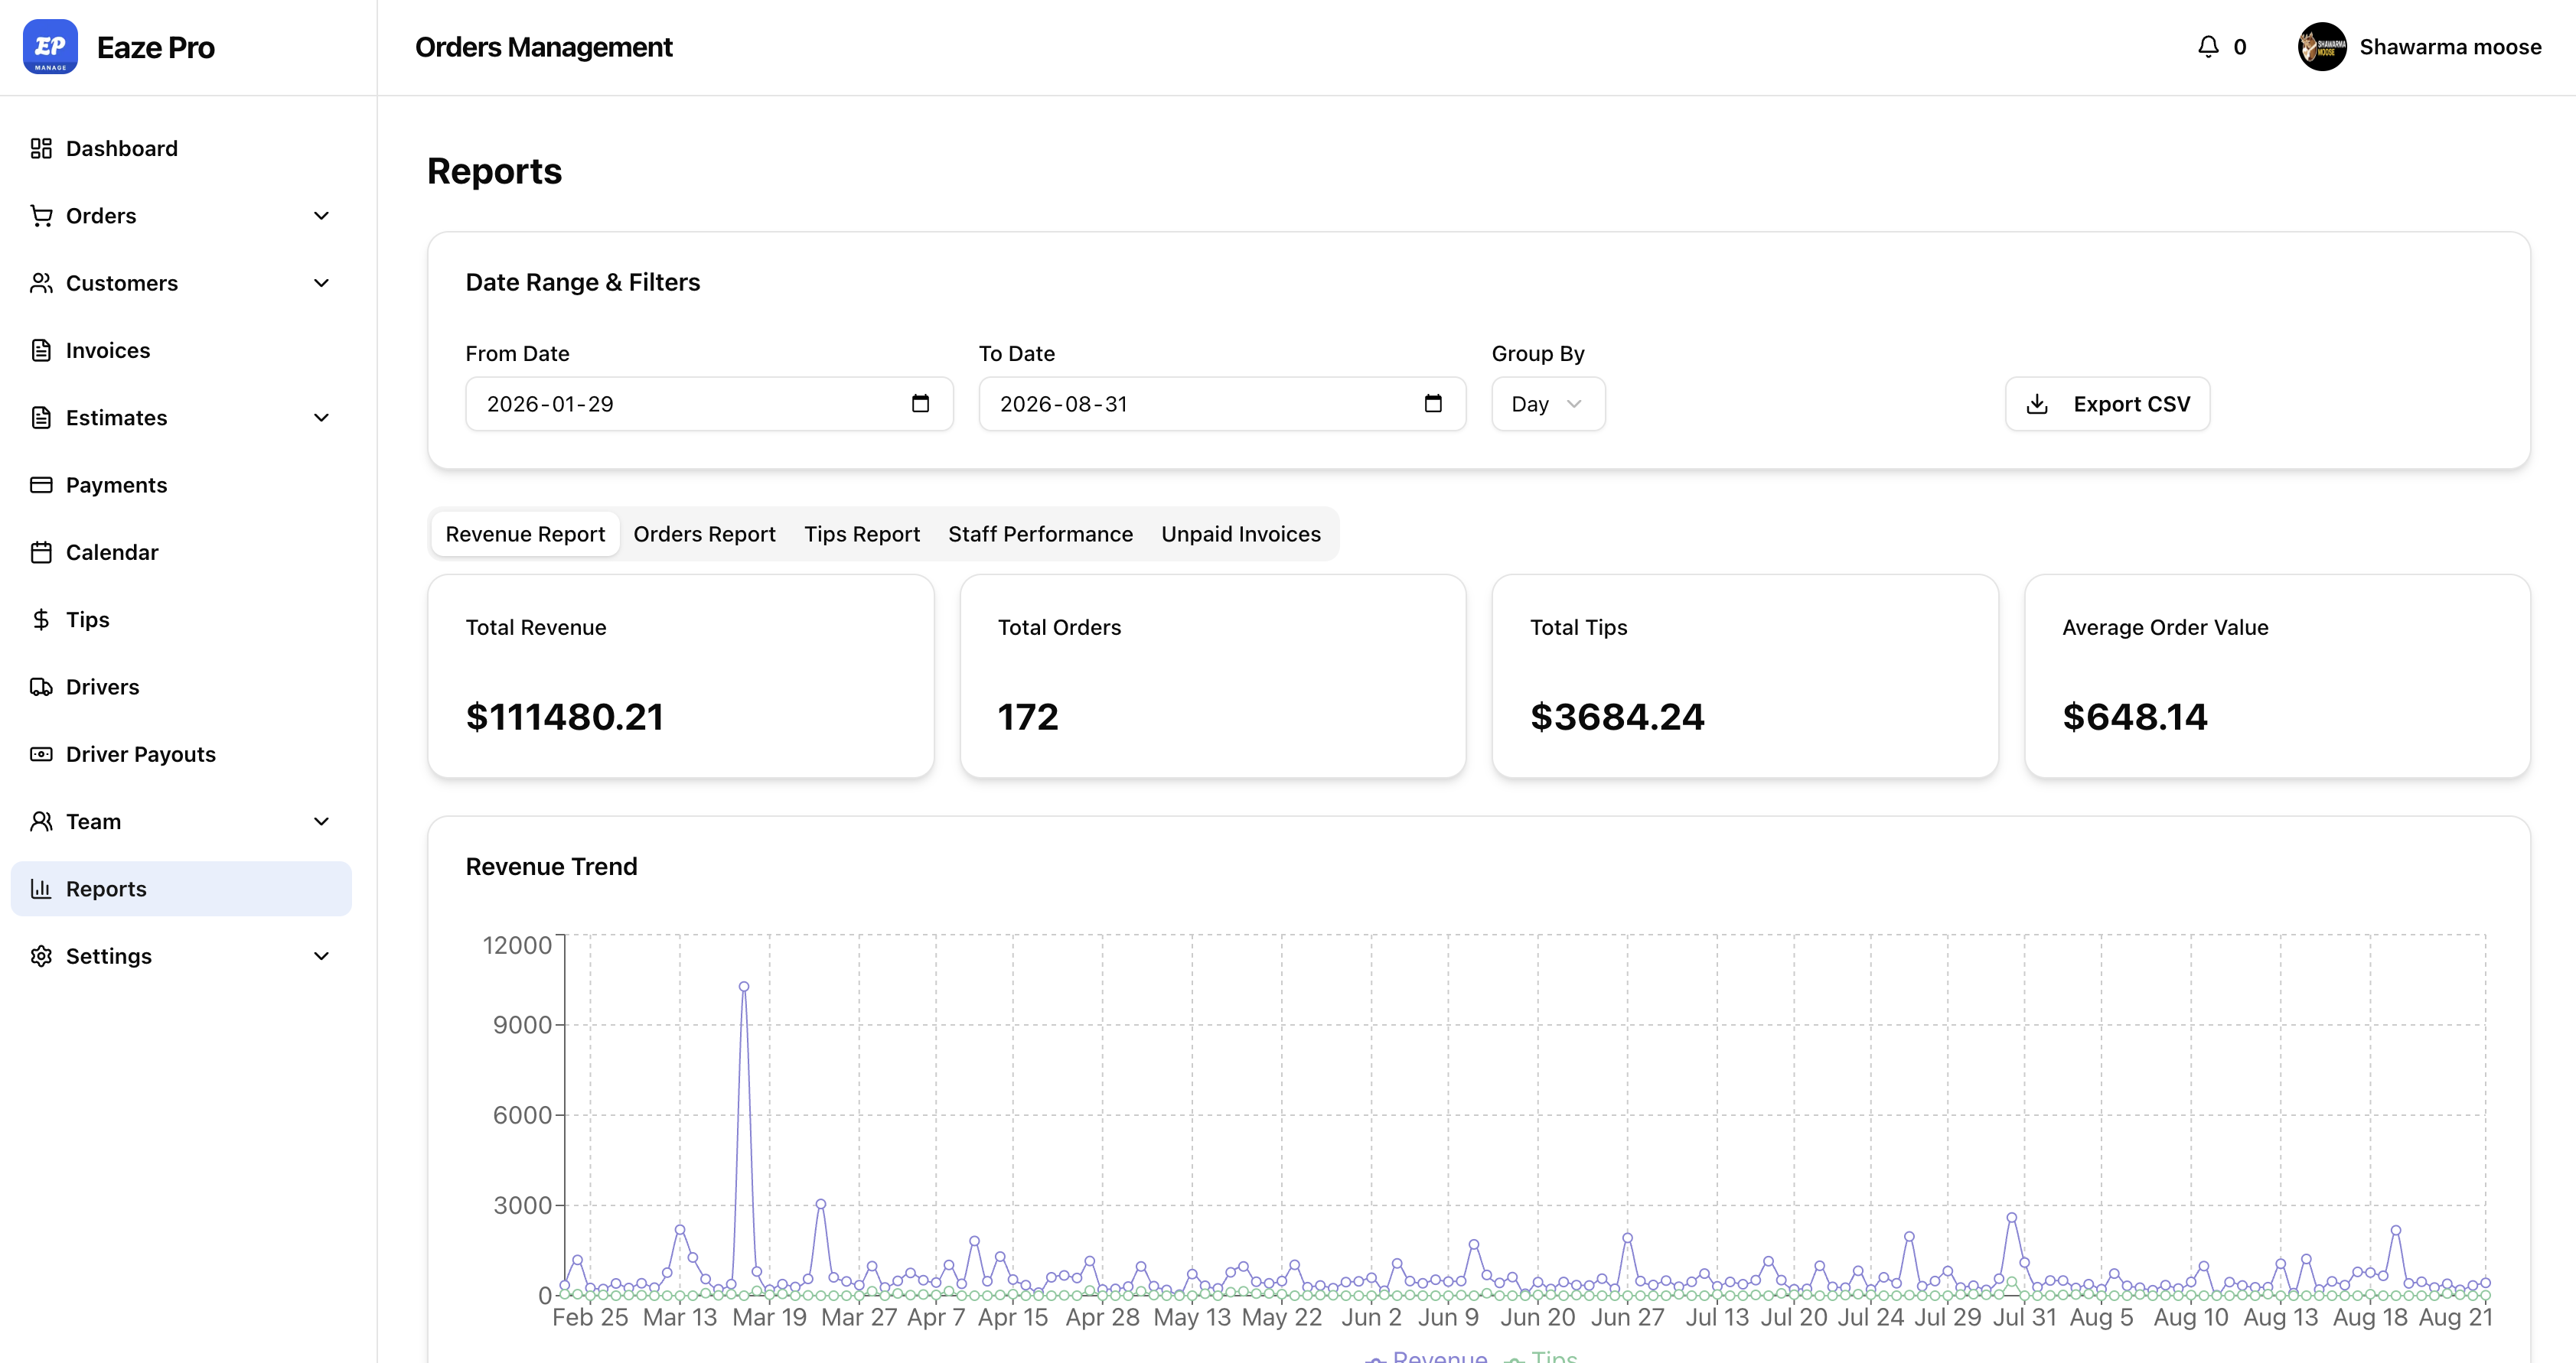Click the Total Tips $3684.24 value
Image resolution: width=2576 pixels, height=1363 pixels.
click(1617, 717)
